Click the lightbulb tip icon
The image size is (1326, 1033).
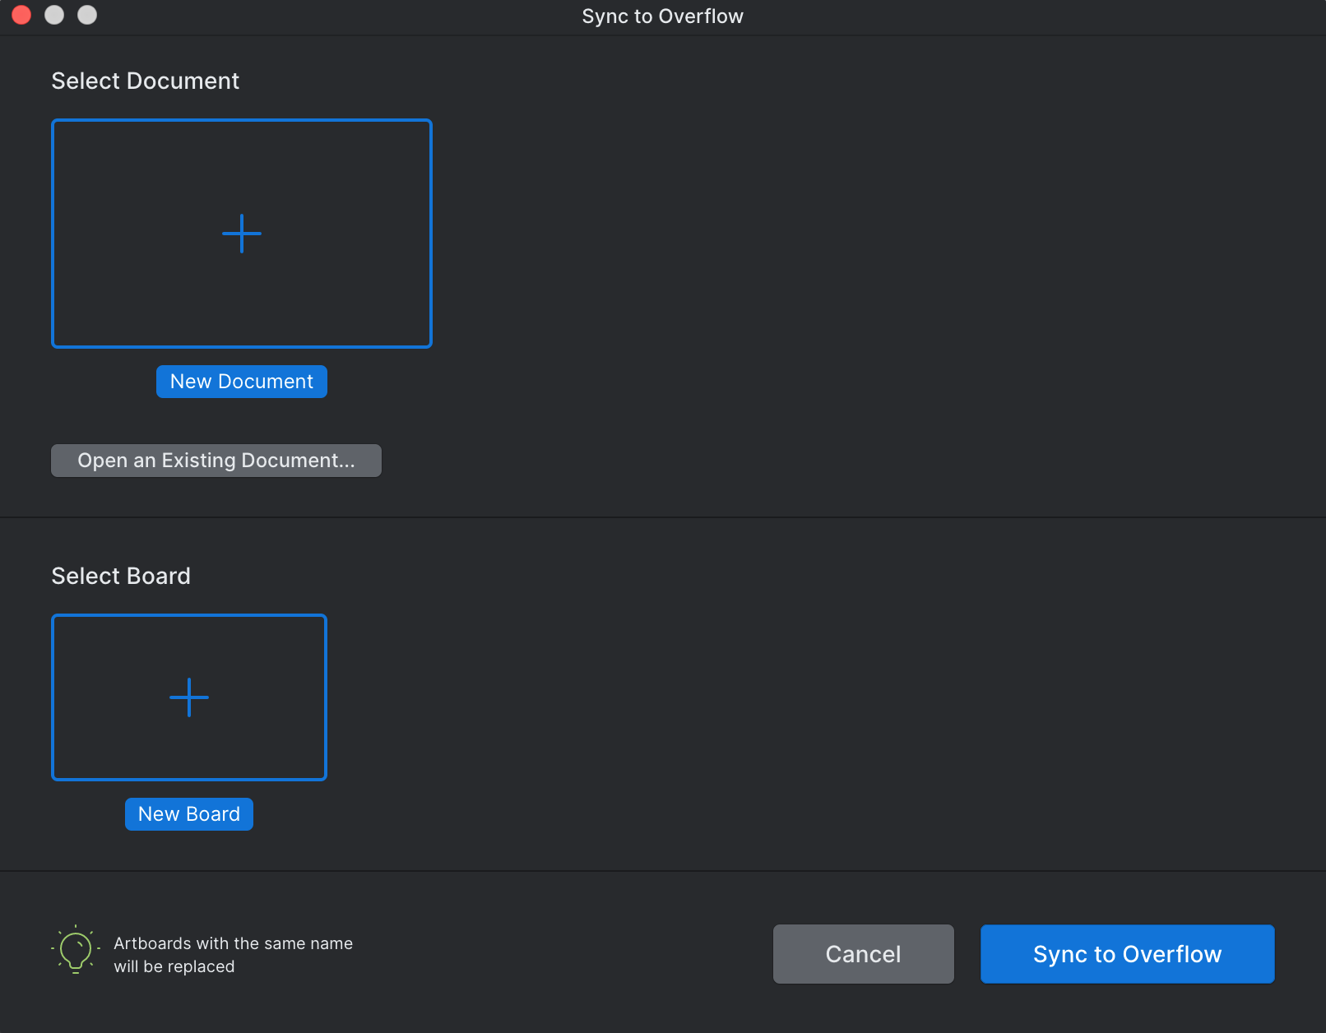tap(76, 950)
